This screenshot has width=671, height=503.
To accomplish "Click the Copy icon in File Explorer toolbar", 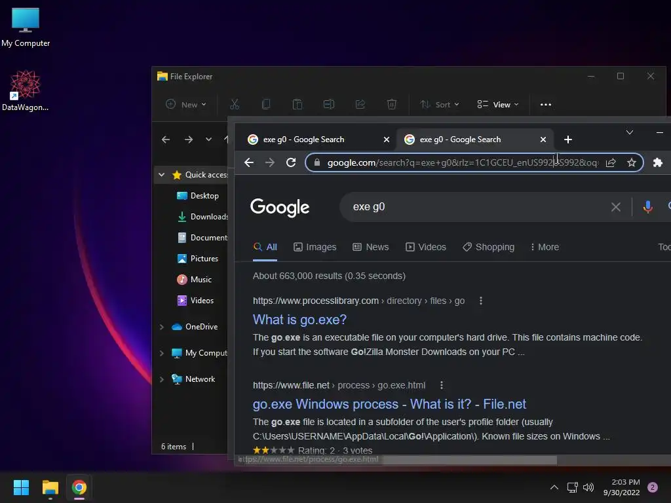I will 266,104.
